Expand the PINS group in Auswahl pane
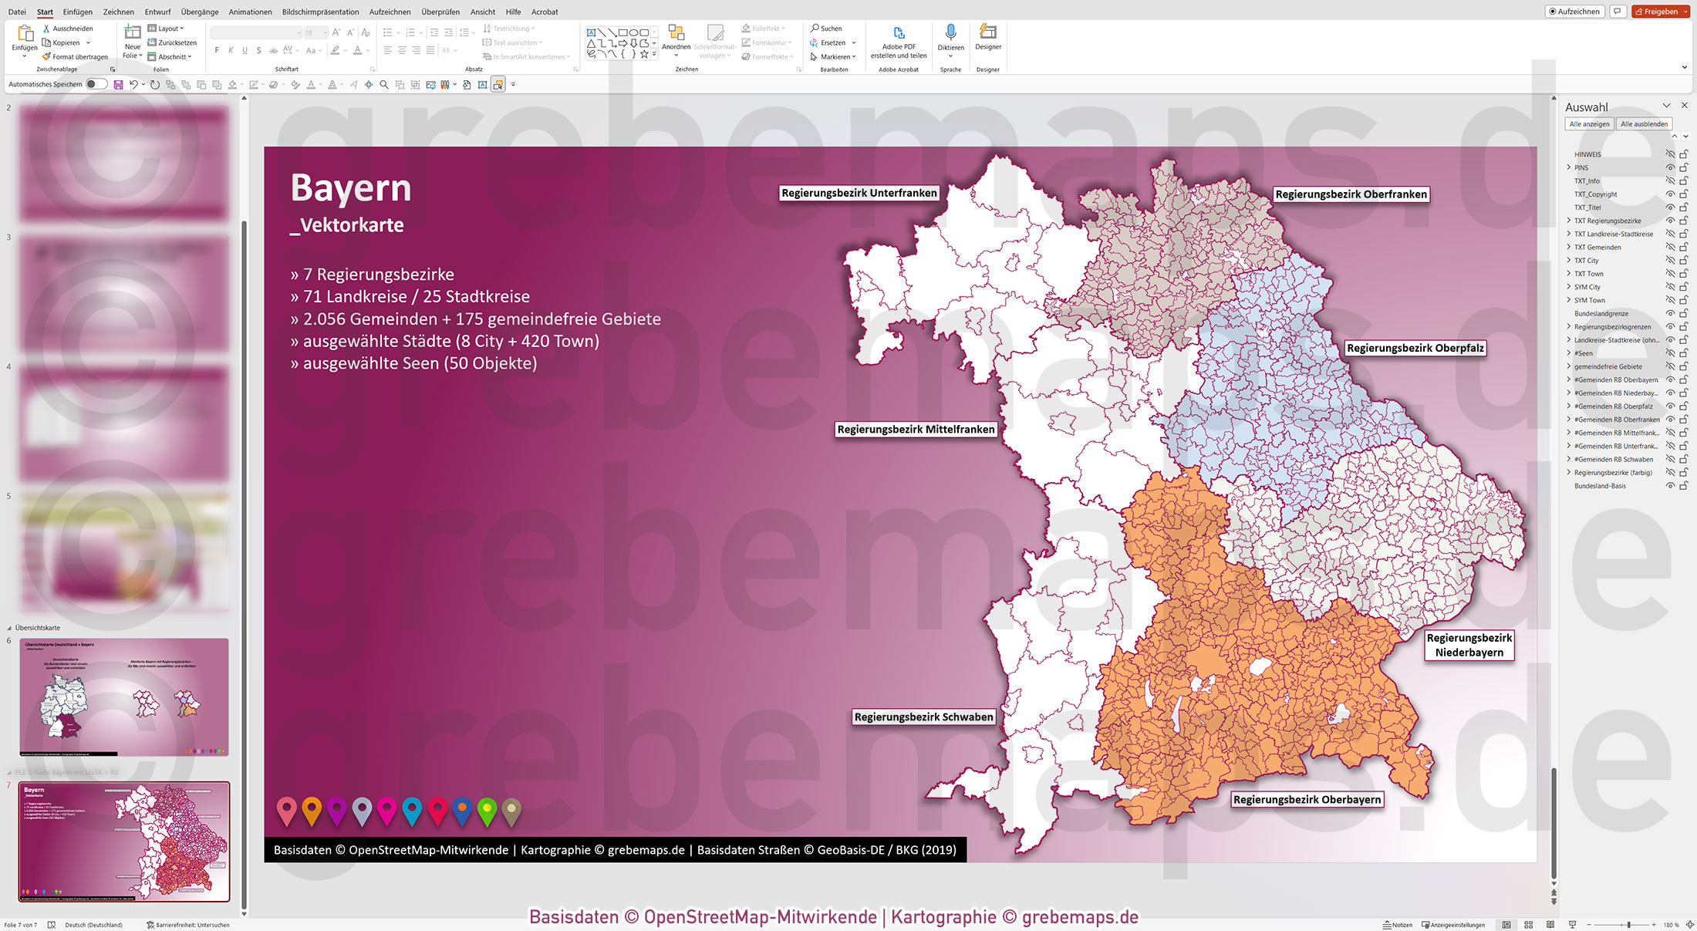Image resolution: width=1697 pixels, height=931 pixels. [x=1569, y=167]
